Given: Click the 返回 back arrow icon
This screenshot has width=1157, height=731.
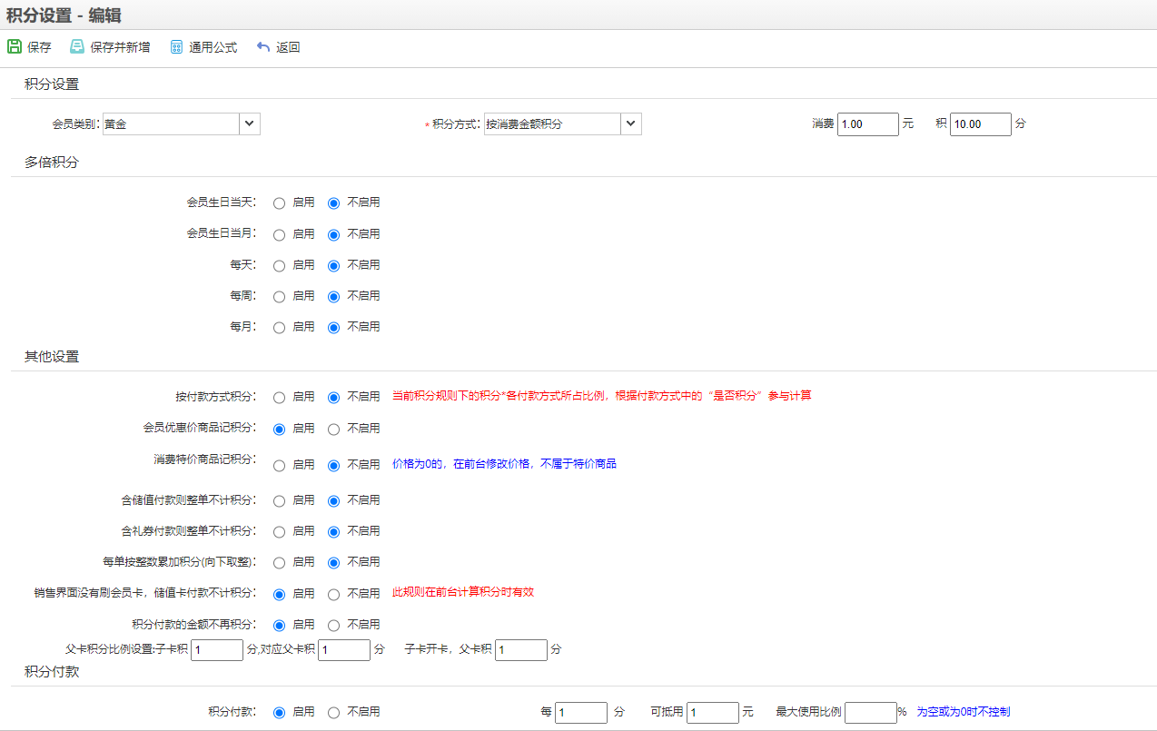Looking at the screenshot, I should tap(263, 46).
